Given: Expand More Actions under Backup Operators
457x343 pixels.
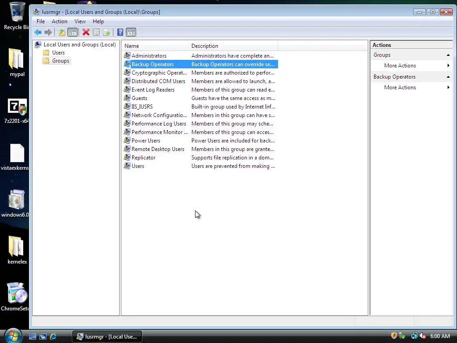Looking at the screenshot, I should 411,88.
